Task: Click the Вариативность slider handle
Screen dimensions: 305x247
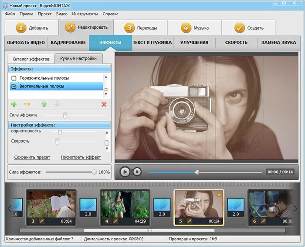Action: coord(60,132)
